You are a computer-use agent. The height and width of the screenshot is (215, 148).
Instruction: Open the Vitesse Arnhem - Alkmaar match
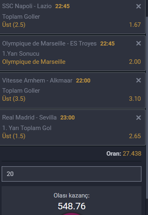[x=37, y=80]
